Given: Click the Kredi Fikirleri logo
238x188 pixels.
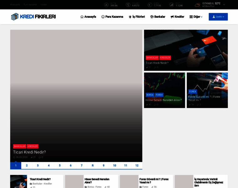Looking at the screenshot, I should [33, 17].
